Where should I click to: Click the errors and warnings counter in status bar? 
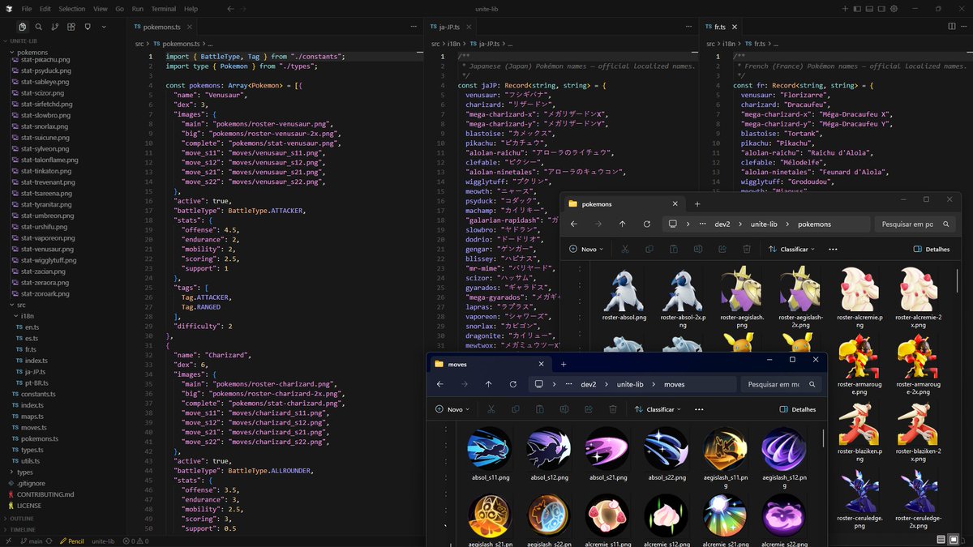135,540
